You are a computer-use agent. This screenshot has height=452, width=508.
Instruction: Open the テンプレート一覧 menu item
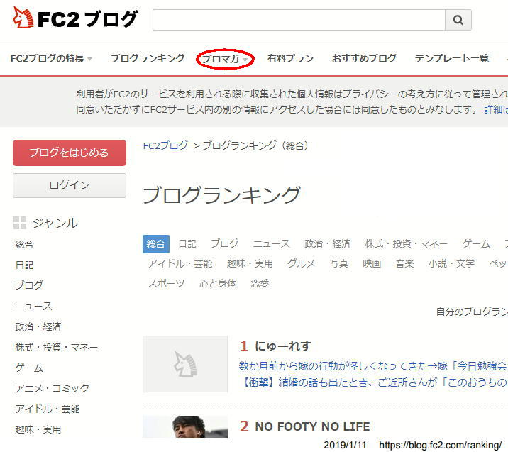(x=452, y=58)
